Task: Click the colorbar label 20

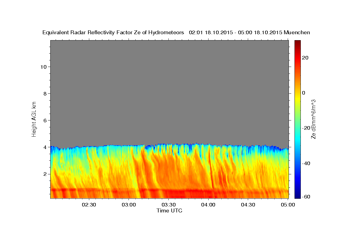Action: coord(305,58)
